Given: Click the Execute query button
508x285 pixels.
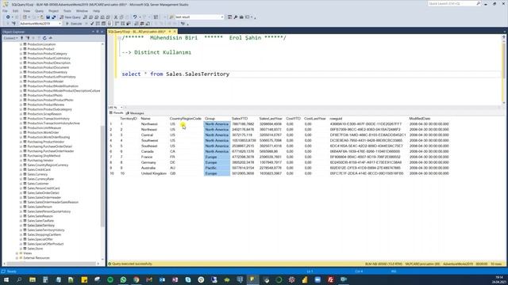Looking at the screenshot, I should pos(74,24).
